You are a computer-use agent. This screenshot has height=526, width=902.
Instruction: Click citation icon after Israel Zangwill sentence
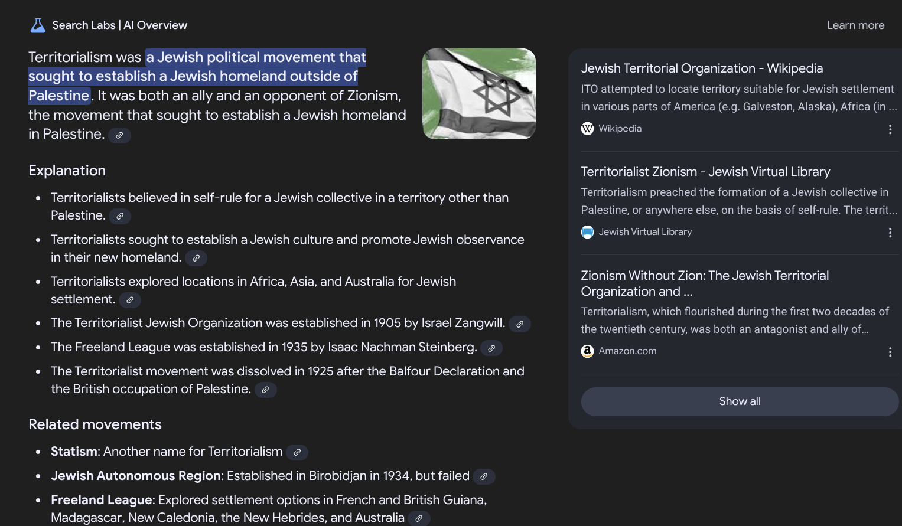pos(520,324)
